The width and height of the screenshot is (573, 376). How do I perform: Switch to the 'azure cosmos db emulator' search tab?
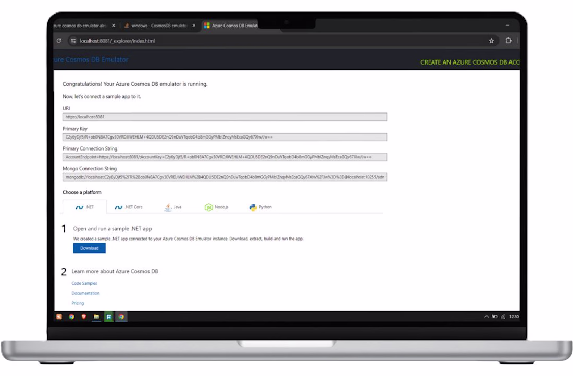point(80,26)
